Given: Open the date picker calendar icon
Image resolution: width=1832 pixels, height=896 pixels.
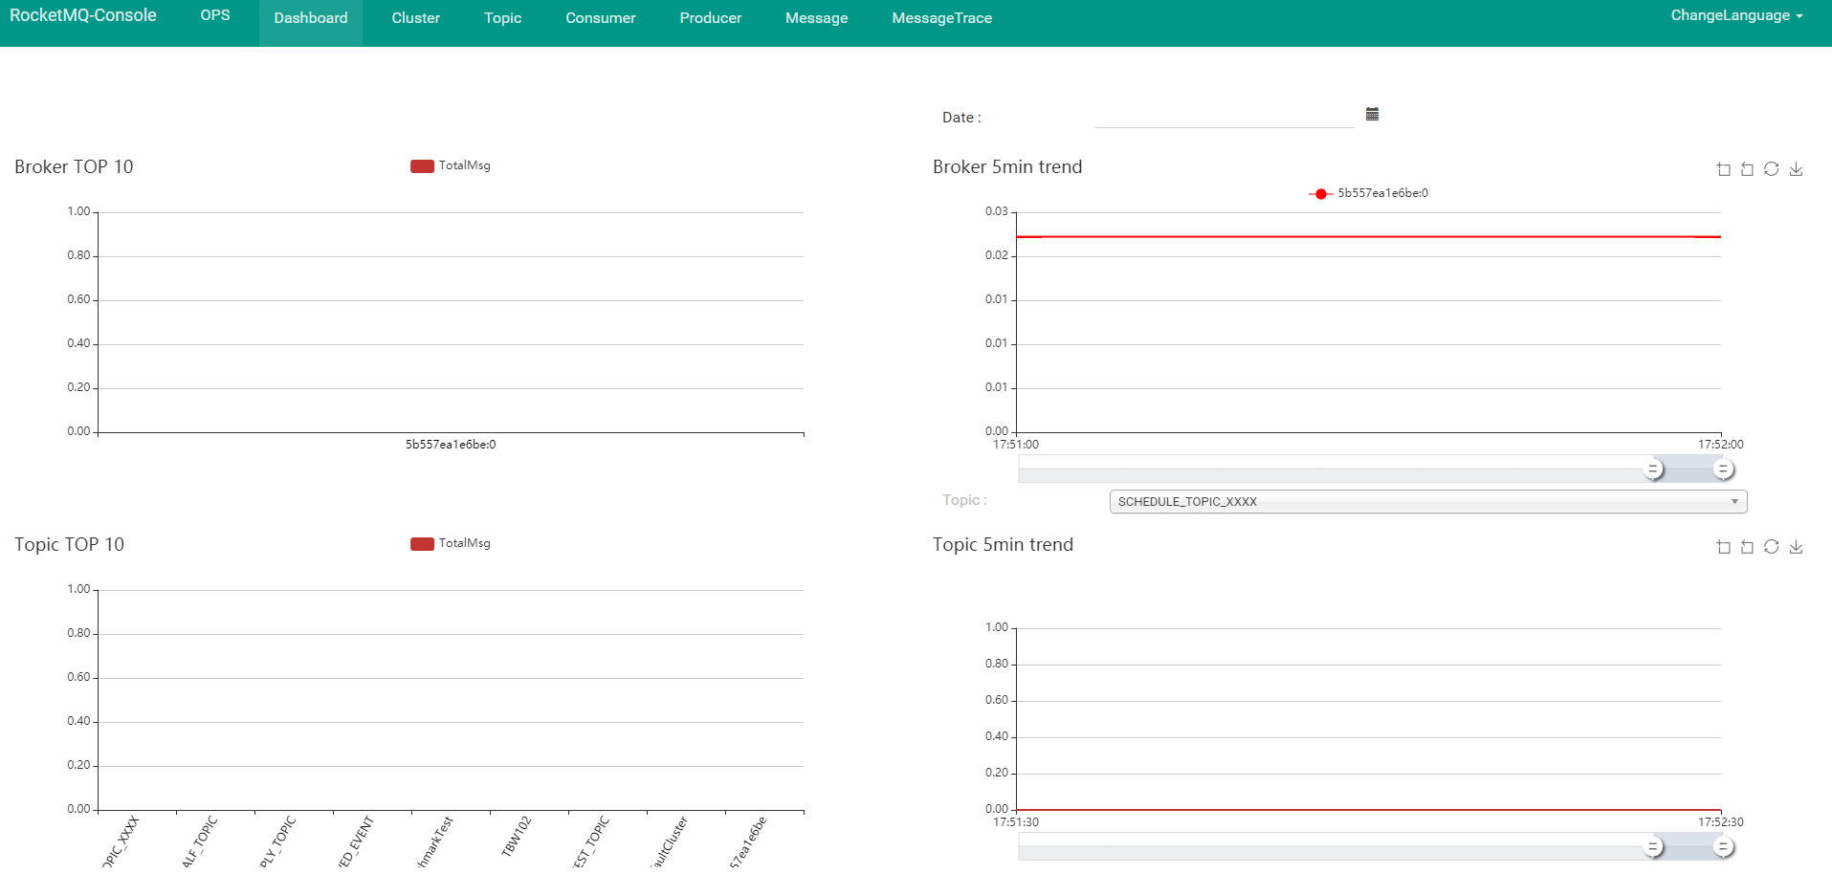Looking at the screenshot, I should pos(1372,114).
